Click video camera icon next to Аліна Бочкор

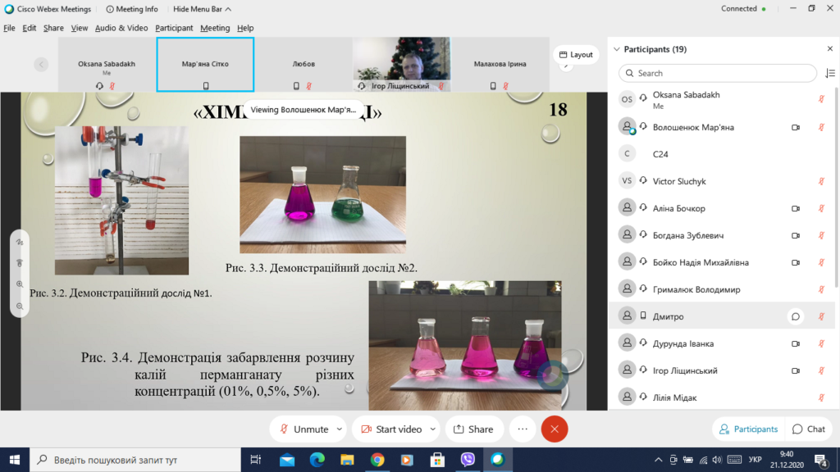pyautogui.click(x=796, y=209)
